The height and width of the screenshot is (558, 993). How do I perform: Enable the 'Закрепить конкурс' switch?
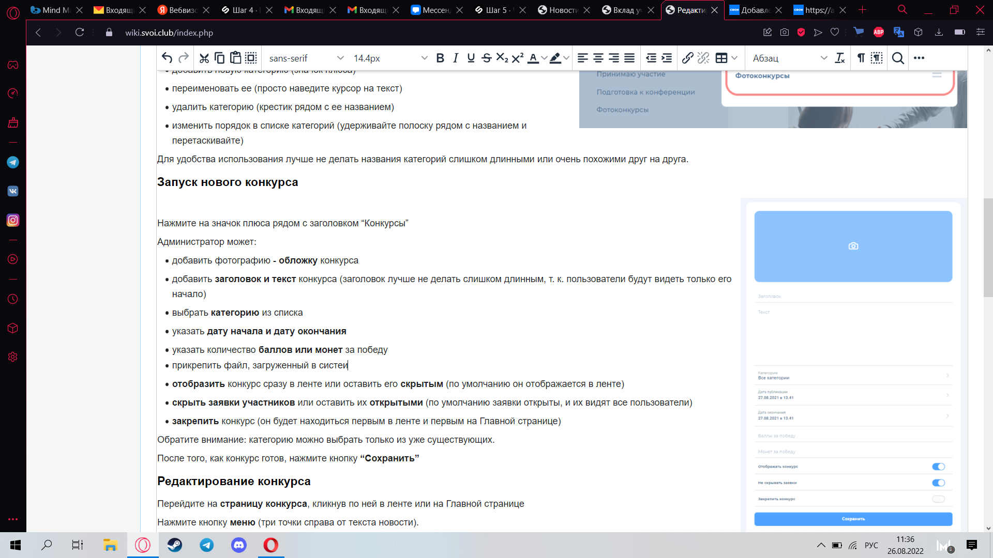coord(938,499)
